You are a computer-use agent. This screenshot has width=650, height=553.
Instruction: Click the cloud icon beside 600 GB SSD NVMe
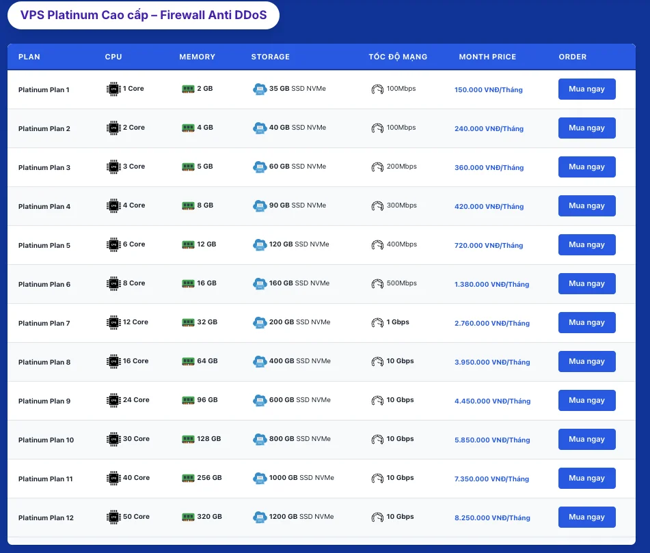(259, 400)
